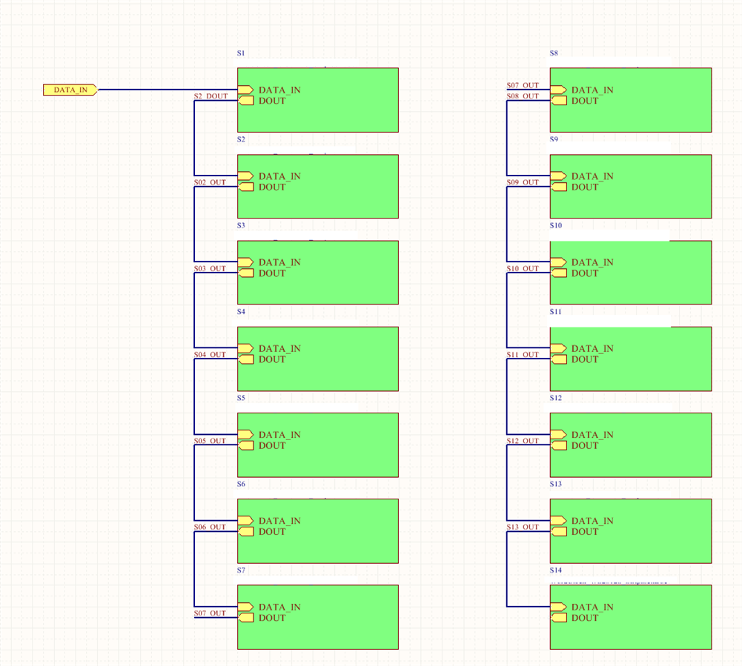Viewport: 742px width, 666px height.
Task: Click the DOUT entry icon of sheet S4
Action: [245, 359]
